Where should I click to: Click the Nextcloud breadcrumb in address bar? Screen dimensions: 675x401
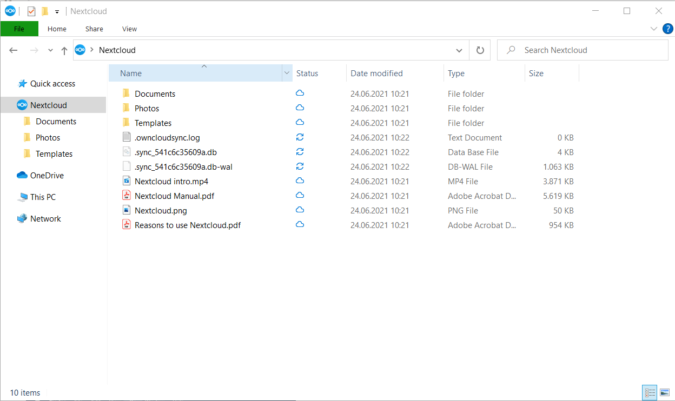pos(117,50)
